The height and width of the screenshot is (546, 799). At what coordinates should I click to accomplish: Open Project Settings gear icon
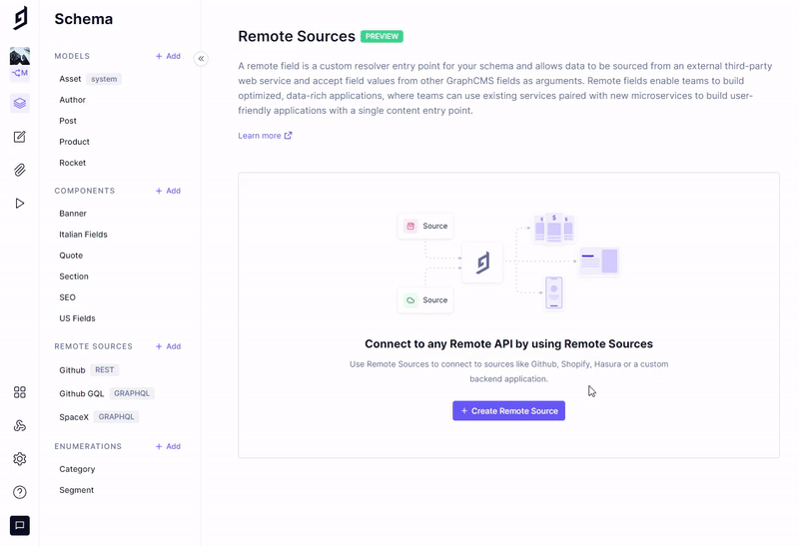tap(20, 459)
